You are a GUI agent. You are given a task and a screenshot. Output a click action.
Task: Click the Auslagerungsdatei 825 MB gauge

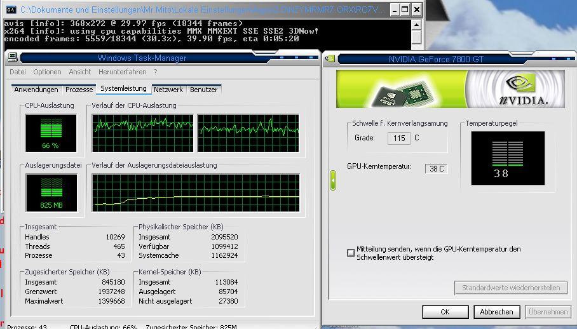tap(51, 193)
